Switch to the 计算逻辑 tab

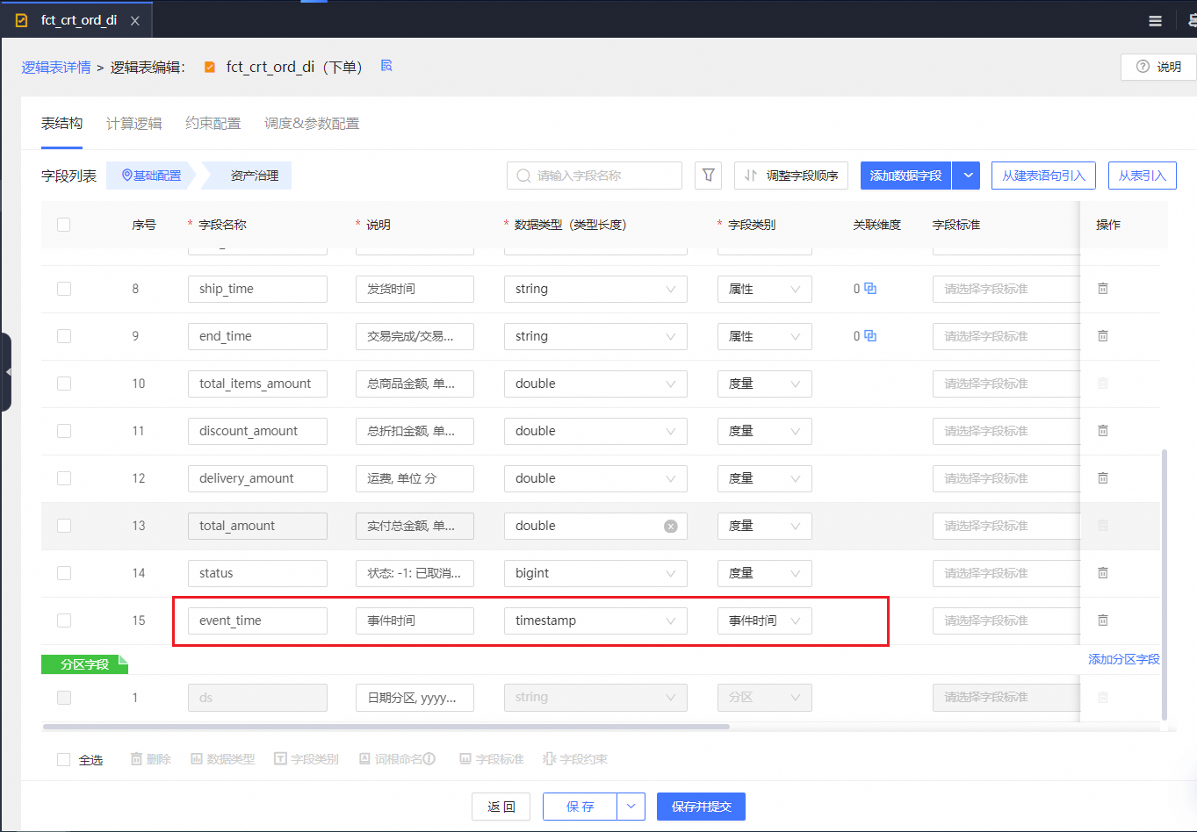click(x=133, y=123)
